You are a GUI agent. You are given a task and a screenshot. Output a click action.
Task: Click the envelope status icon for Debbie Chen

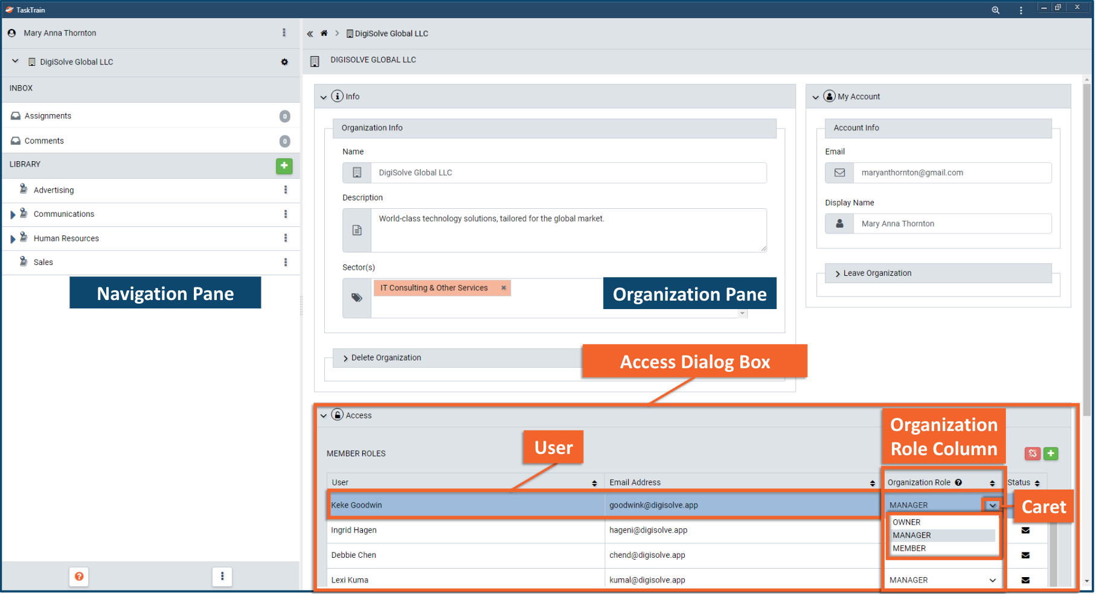(1025, 555)
